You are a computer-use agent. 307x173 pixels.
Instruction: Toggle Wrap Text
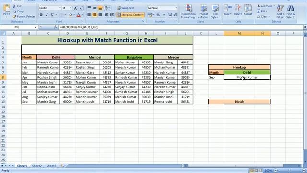click(x=125, y=8)
